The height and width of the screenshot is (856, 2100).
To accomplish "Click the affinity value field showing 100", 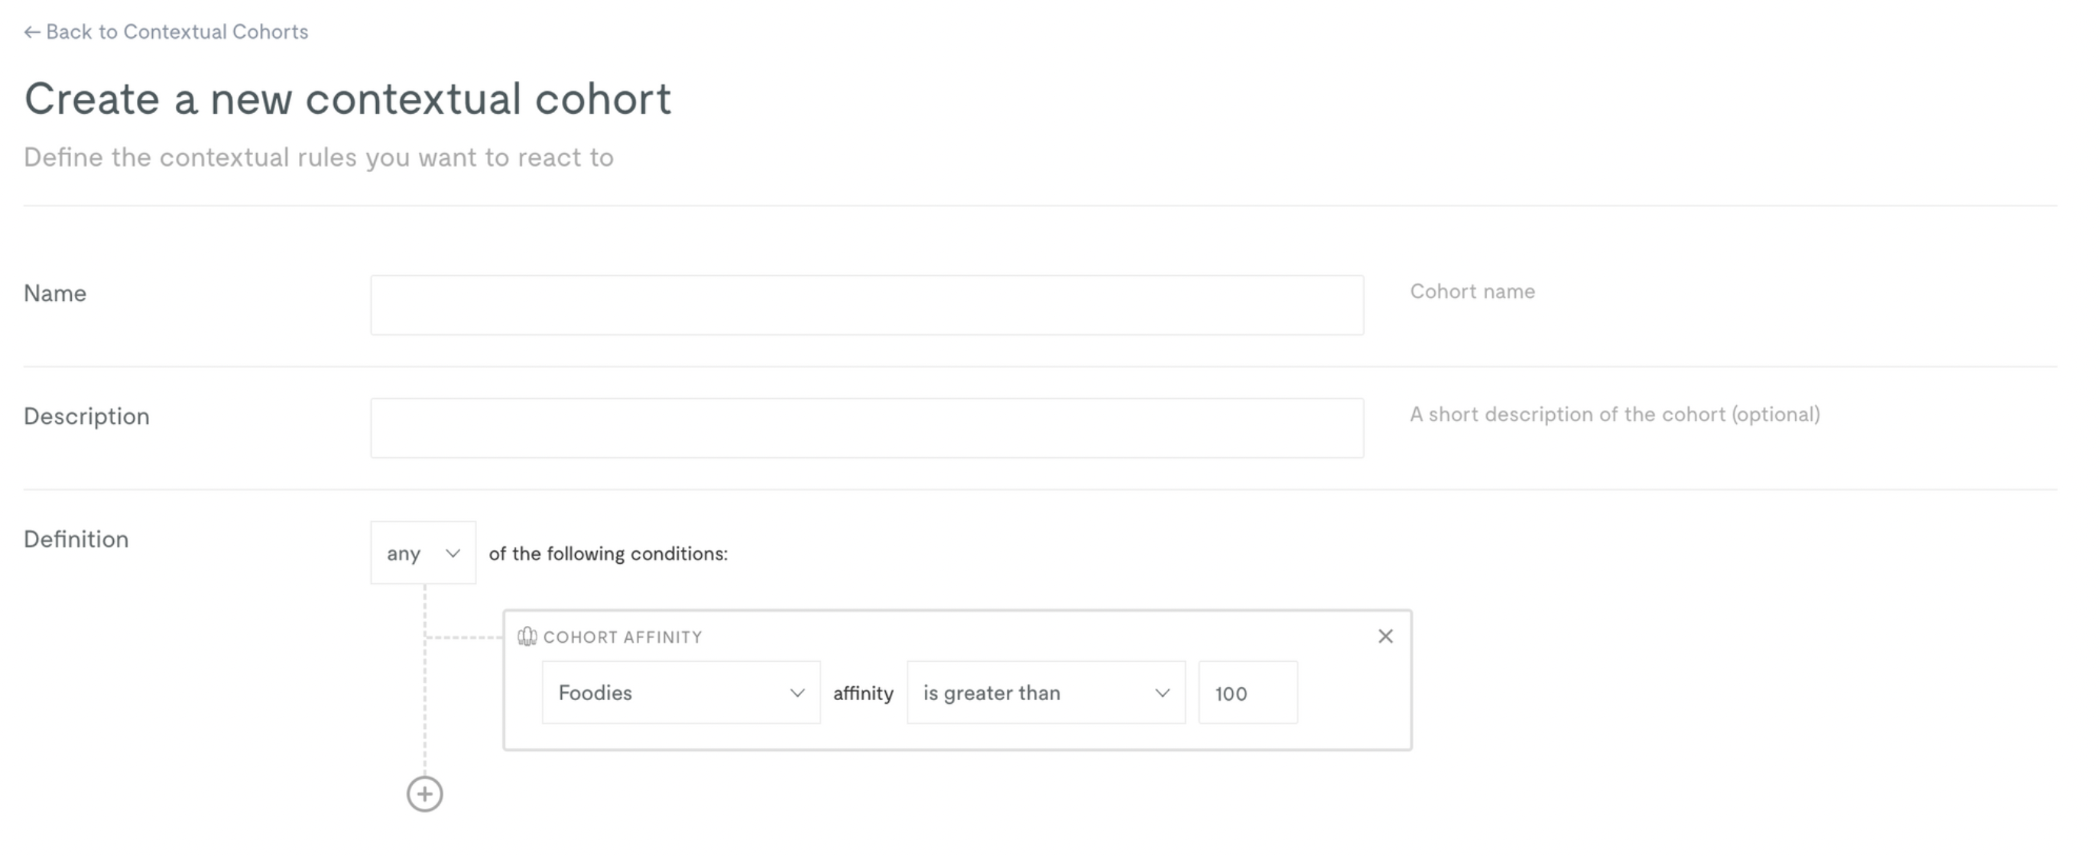I will point(1248,692).
